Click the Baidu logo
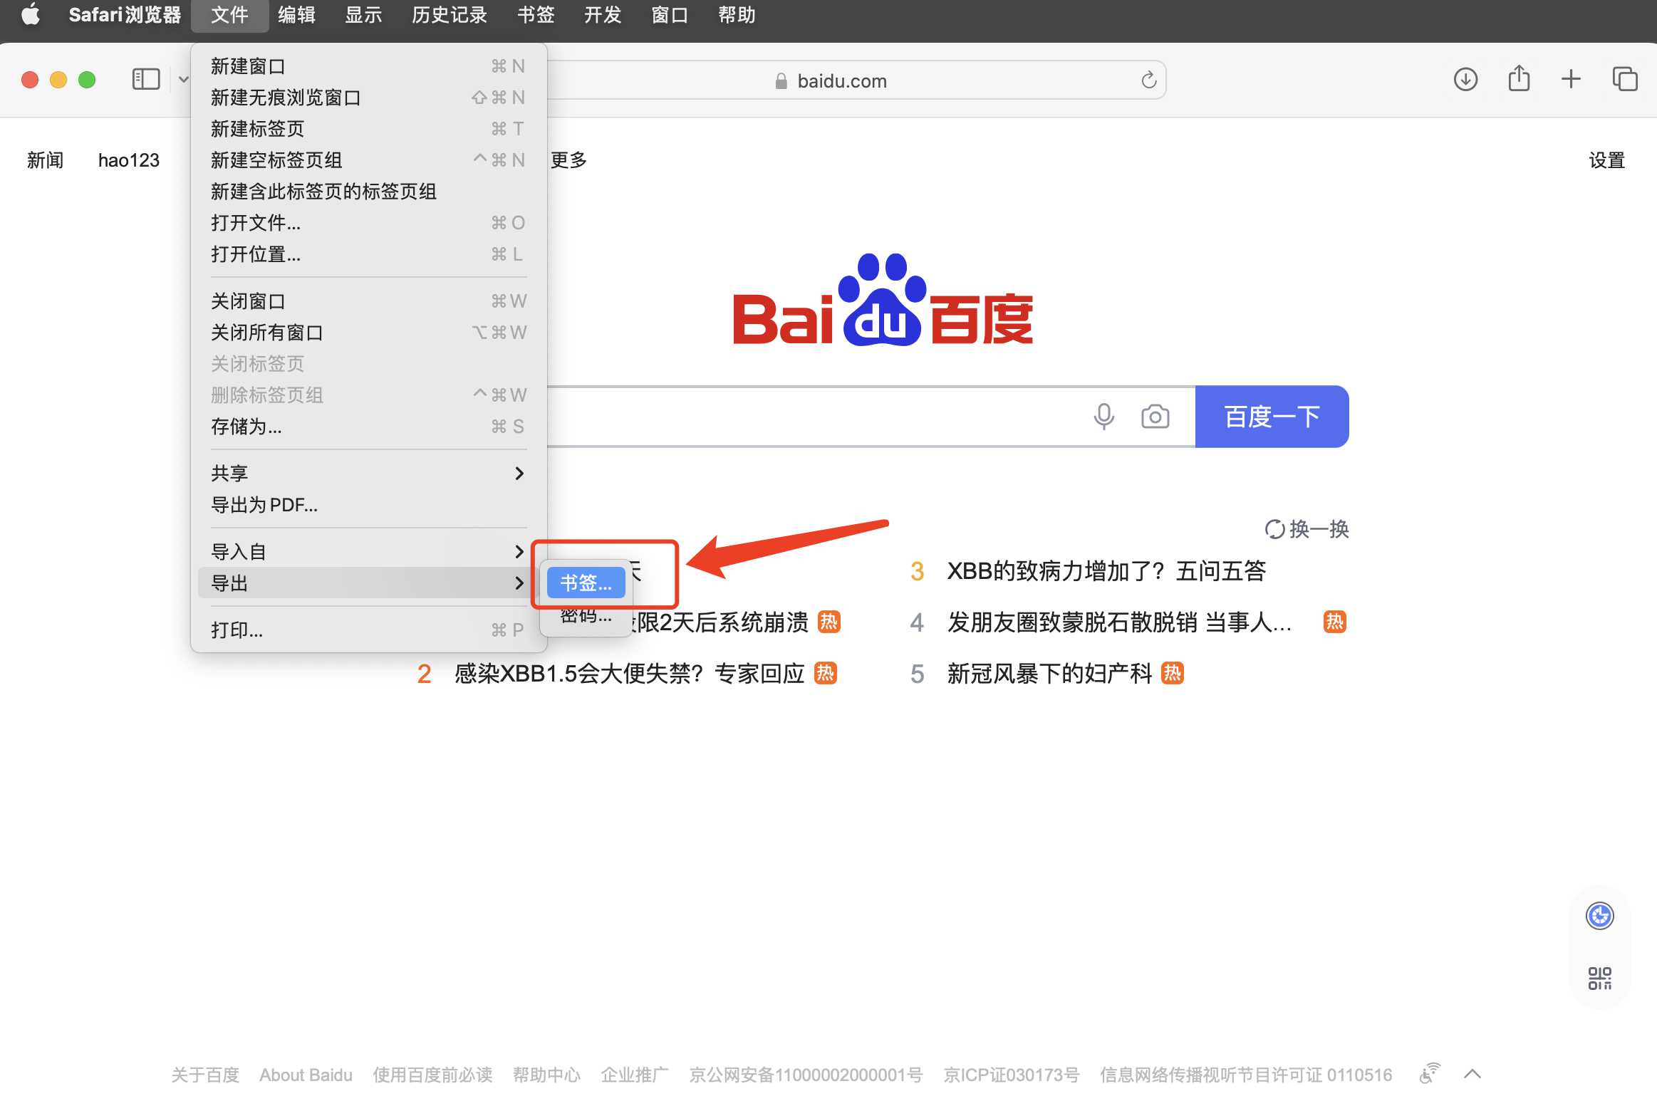 pyautogui.click(x=883, y=300)
